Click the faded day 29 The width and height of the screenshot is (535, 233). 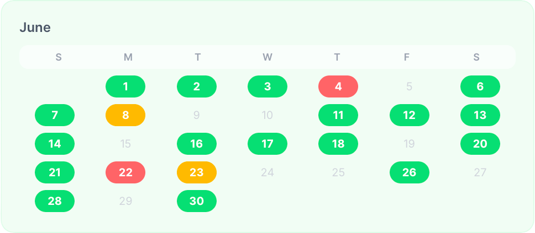125,201
